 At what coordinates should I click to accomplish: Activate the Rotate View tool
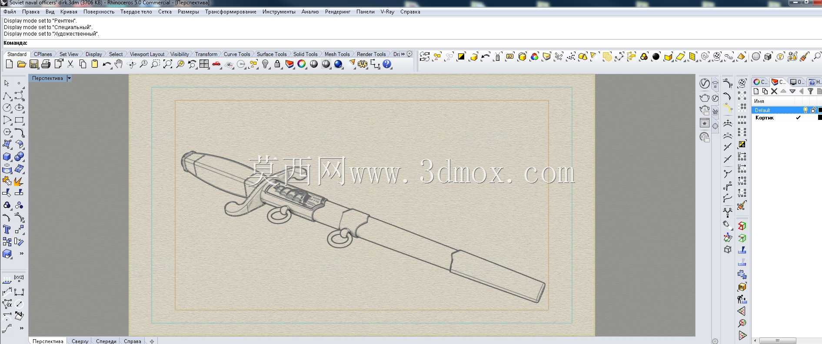click(131, 64)
